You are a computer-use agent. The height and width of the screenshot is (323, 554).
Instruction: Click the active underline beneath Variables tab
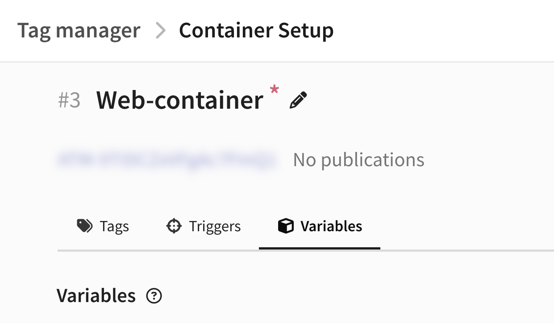click(x=320, y=248)
